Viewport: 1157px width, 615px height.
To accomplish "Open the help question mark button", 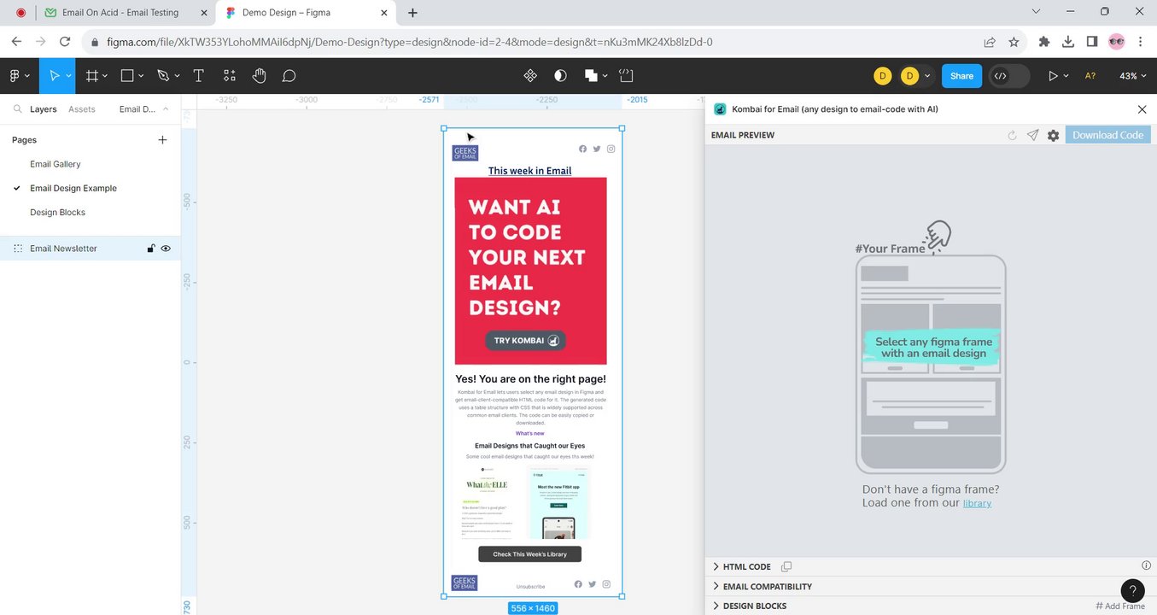I will 1132,590.
